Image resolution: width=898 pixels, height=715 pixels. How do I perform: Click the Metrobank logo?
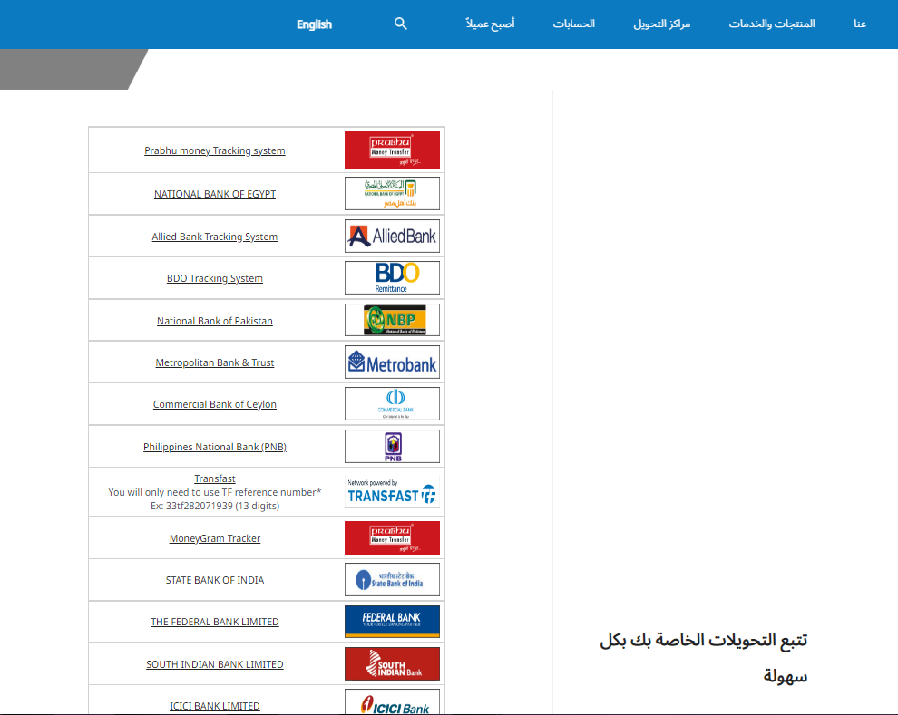(392, 362)
